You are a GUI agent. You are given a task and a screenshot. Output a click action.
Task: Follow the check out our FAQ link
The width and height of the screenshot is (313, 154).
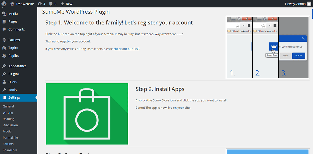[126, 49]
